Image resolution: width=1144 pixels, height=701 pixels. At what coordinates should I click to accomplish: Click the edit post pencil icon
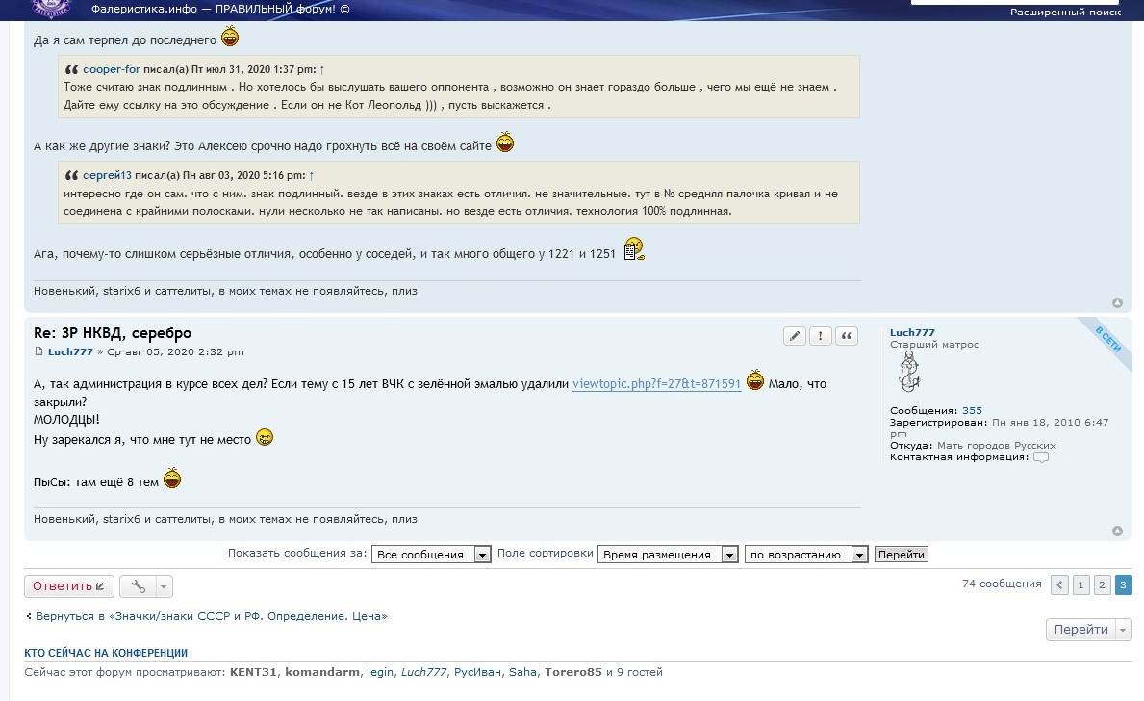click(795, 336)
